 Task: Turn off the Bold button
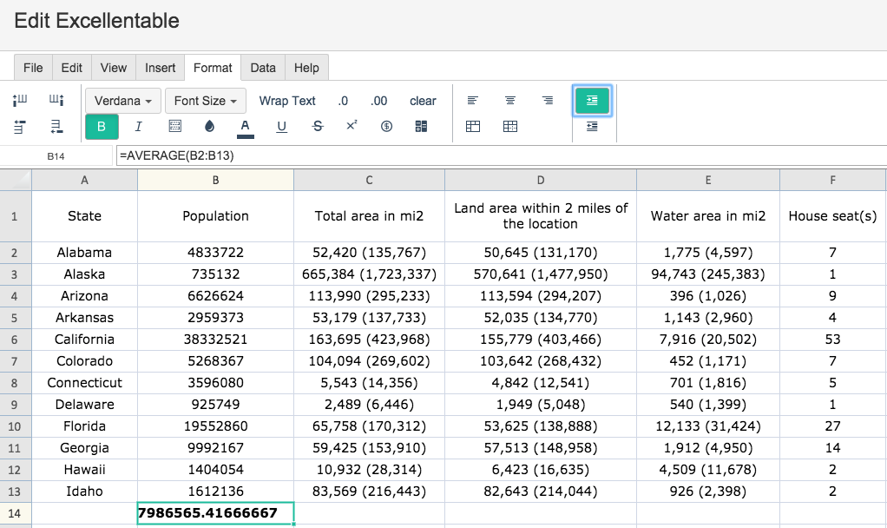click(x=102, y=126)
